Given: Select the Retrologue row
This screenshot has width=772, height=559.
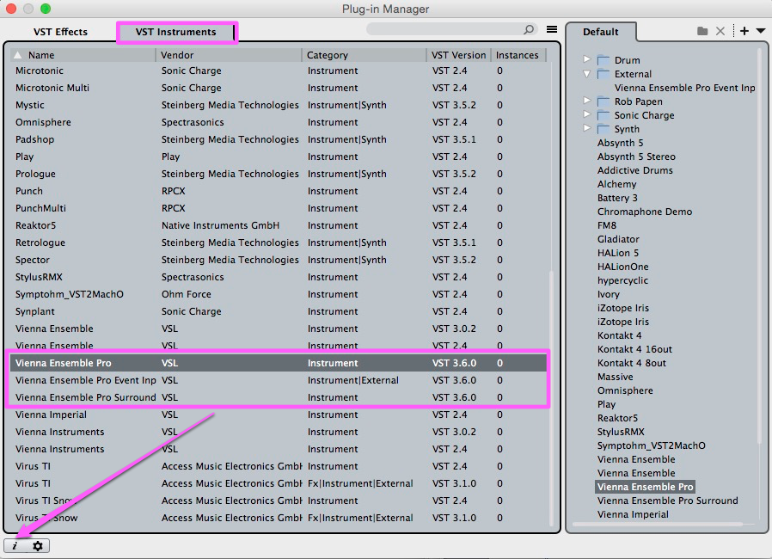Looking at the screenshot, I should (279, 243).
